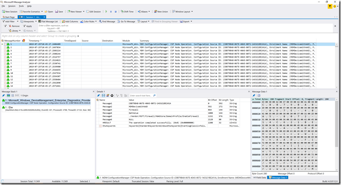
Task: Click the Apply filter button
Action: [28, 26]
